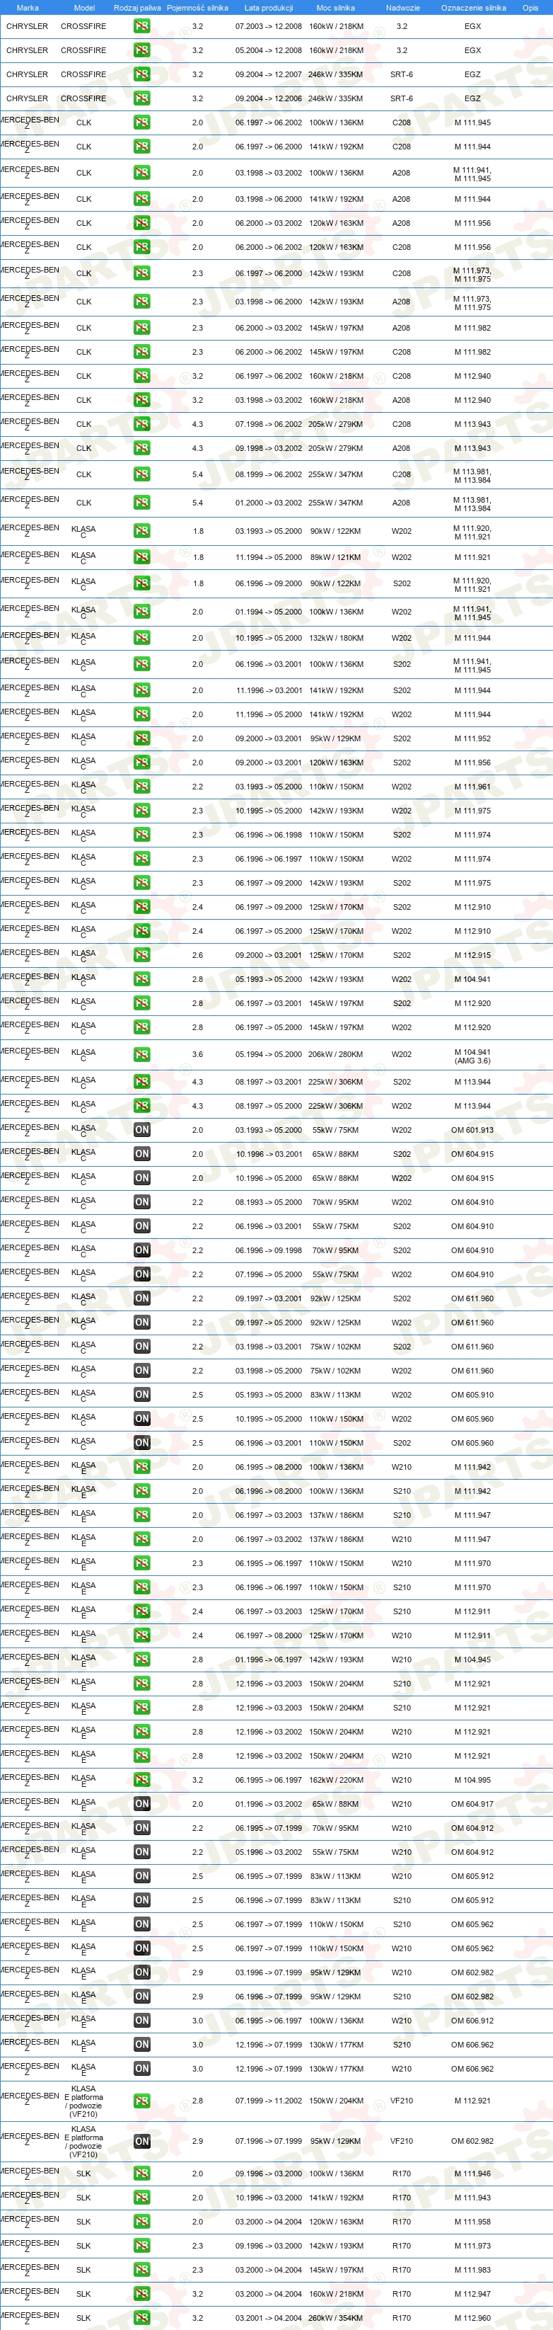Select power value 83kW / 113KM in OM 605.910 row
Screen dimensions: 553x2330
coord(335,1395)
